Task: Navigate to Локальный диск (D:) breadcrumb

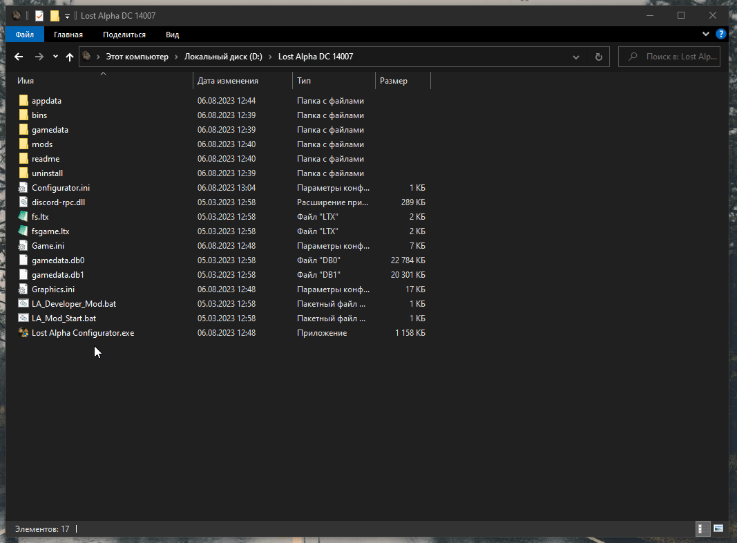Action: click(223, 57)
